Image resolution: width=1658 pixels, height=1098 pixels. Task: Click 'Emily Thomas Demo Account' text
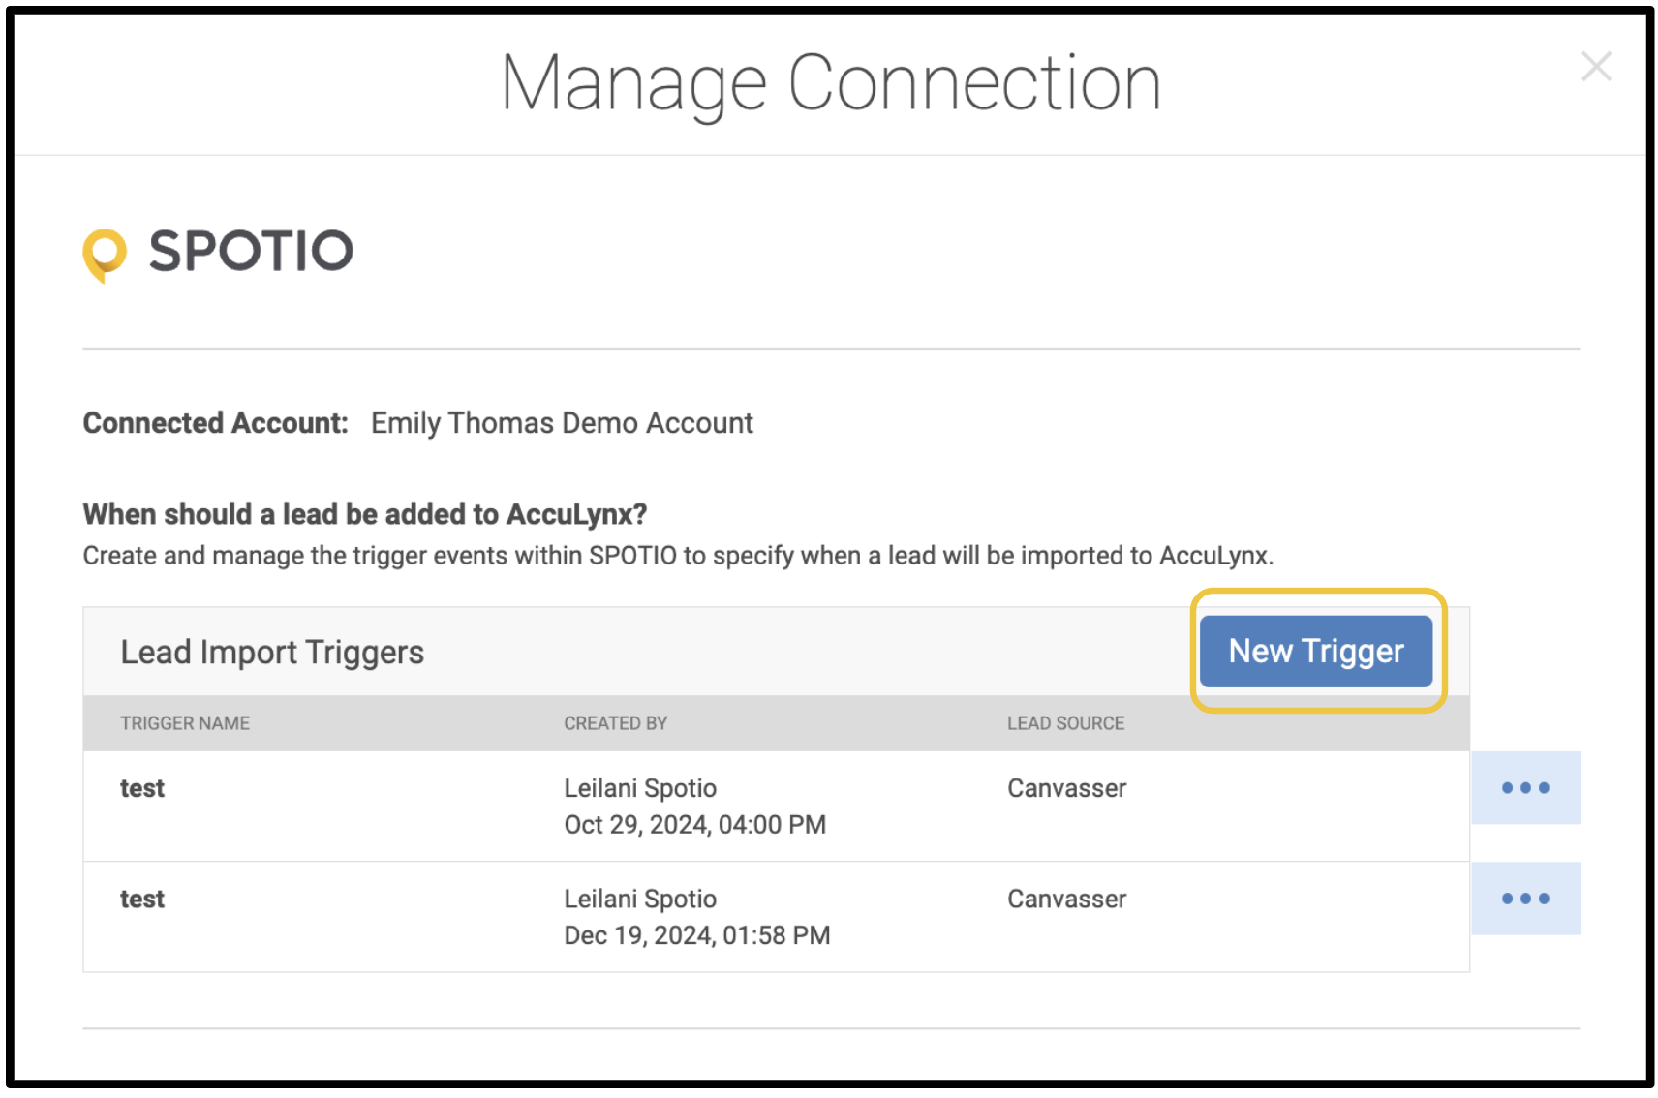point(562,423)
